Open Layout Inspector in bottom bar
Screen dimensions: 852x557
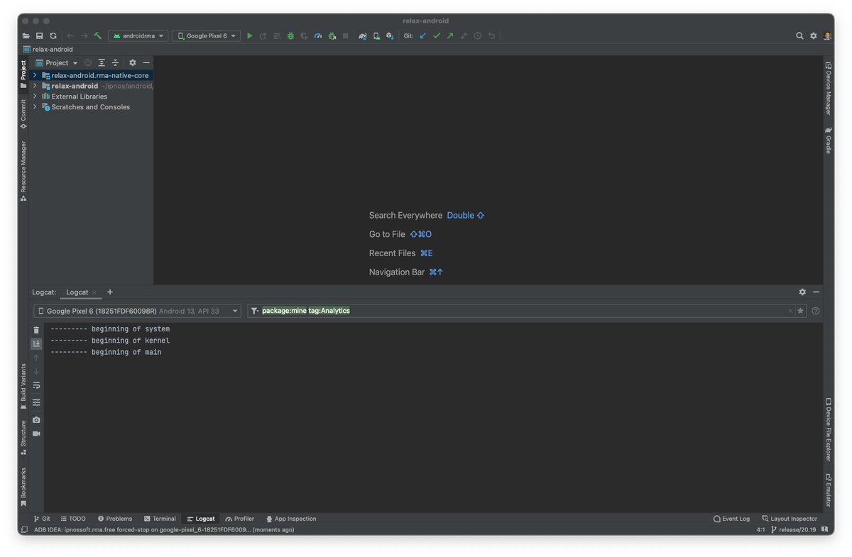(x=790, y=519)
